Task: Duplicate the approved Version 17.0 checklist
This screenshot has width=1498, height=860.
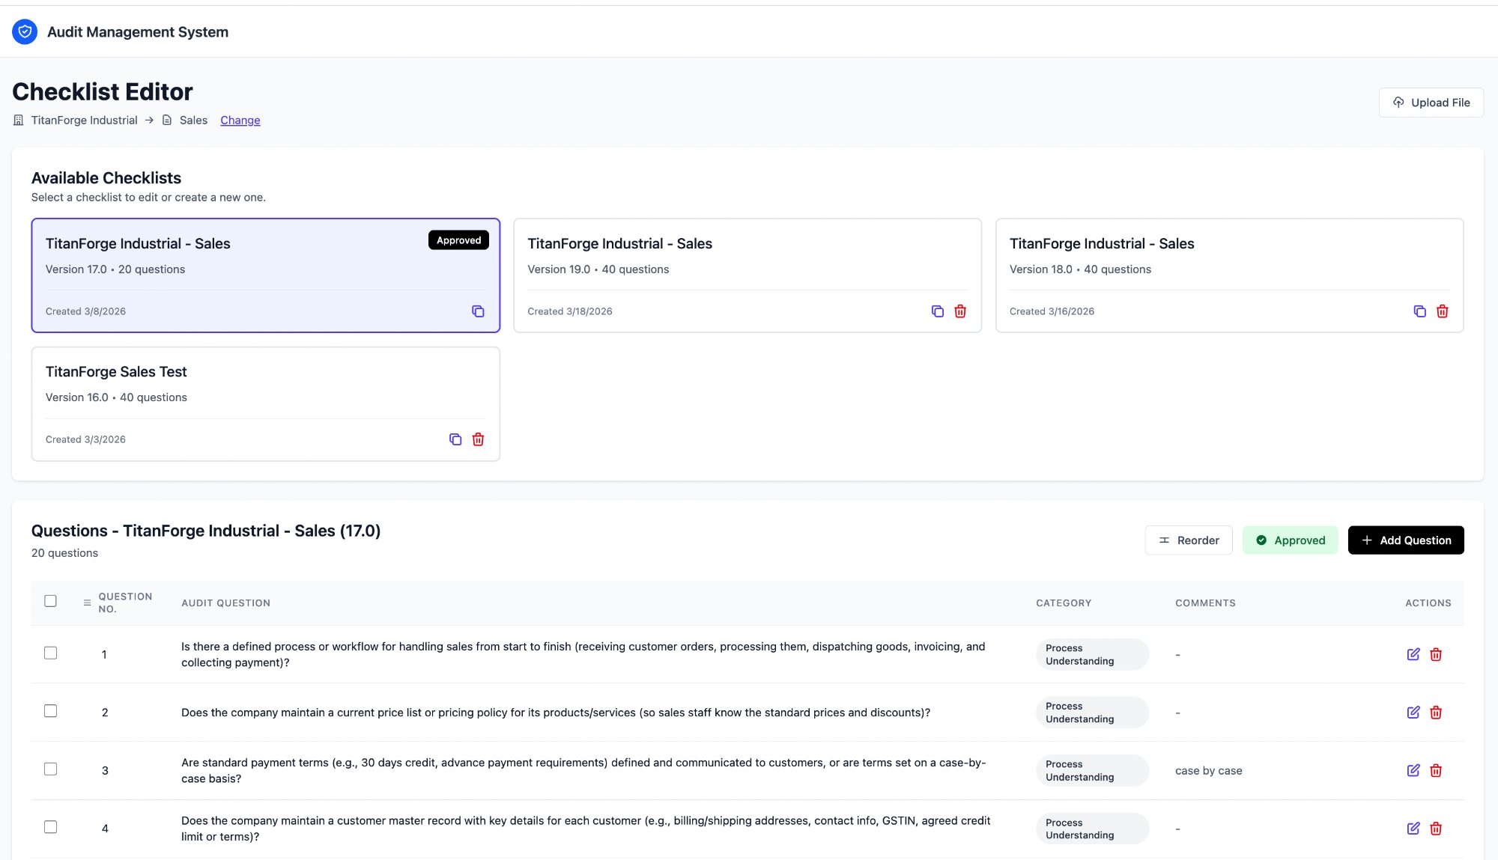Action: tap(478, 311)
